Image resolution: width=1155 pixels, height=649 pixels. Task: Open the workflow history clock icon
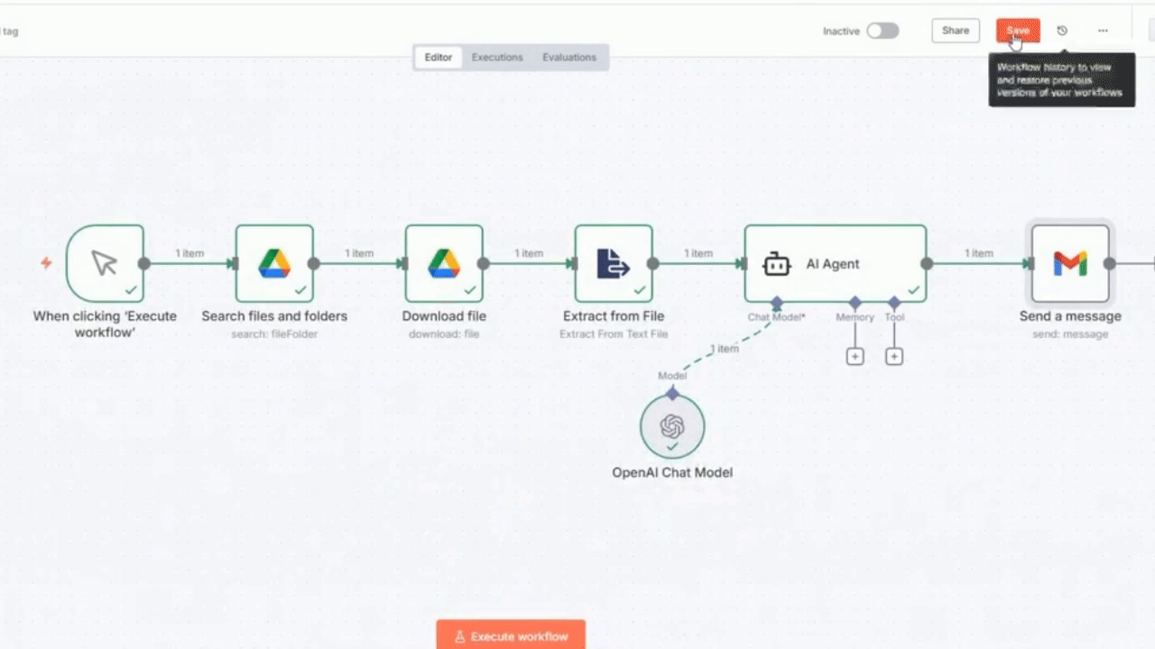coord(1062,31)
